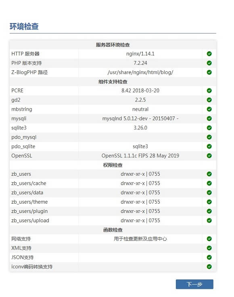This screenshot has width=234, height=297.
Task: Select the zb_users/cache label
Action: pyautogui.click(x=29, y=183)
